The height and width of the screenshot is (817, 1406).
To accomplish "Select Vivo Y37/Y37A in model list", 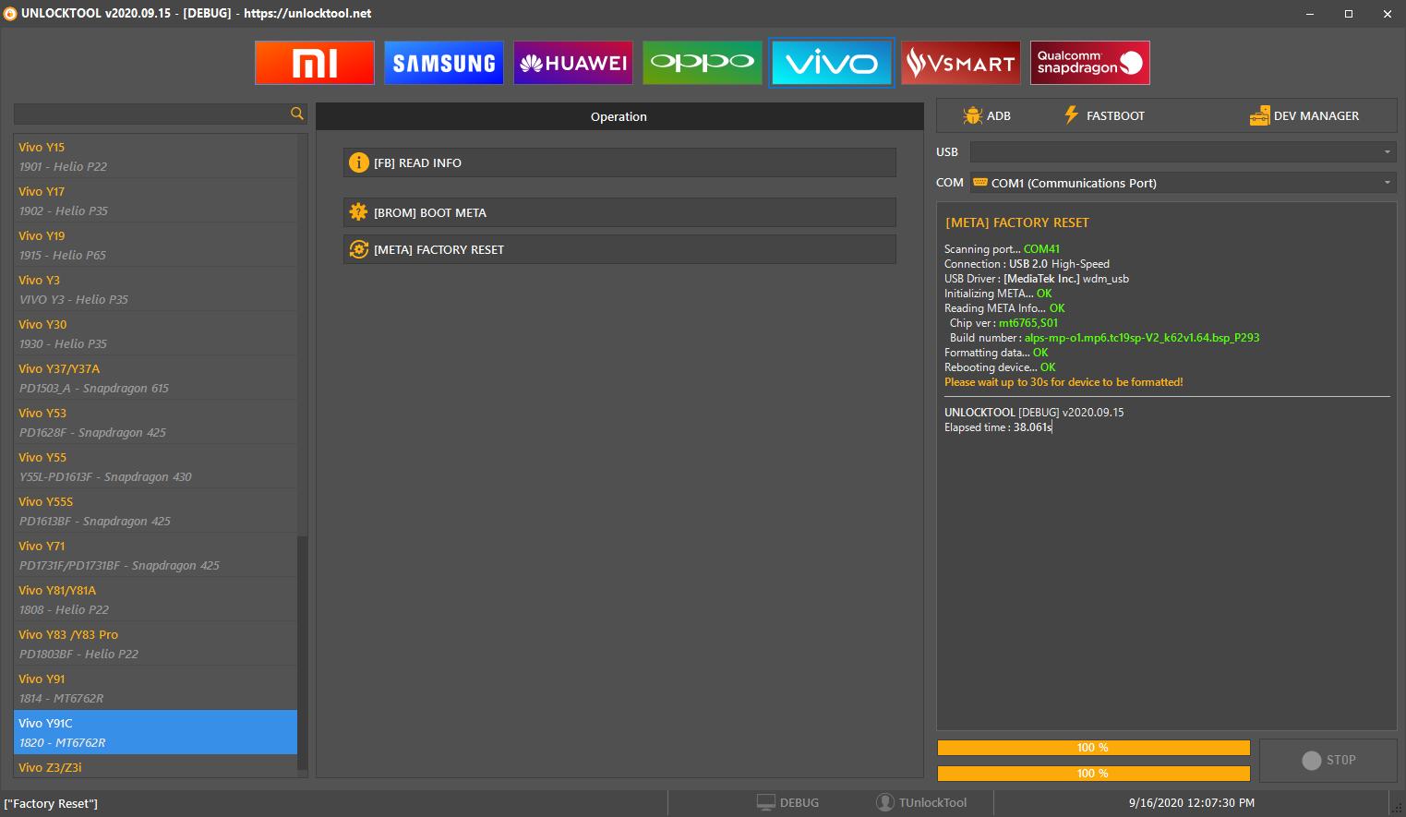I will click(155, 378).
